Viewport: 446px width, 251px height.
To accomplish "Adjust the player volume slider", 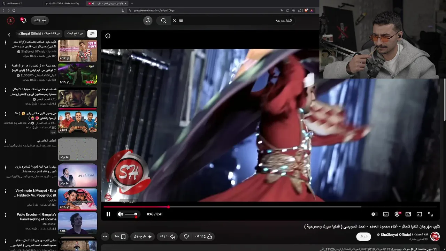I will click(x=131, y=214).
